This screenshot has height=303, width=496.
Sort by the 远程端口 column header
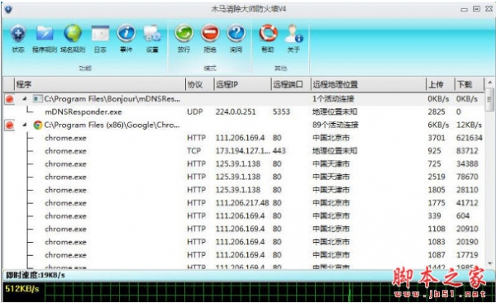pos(291,84)
